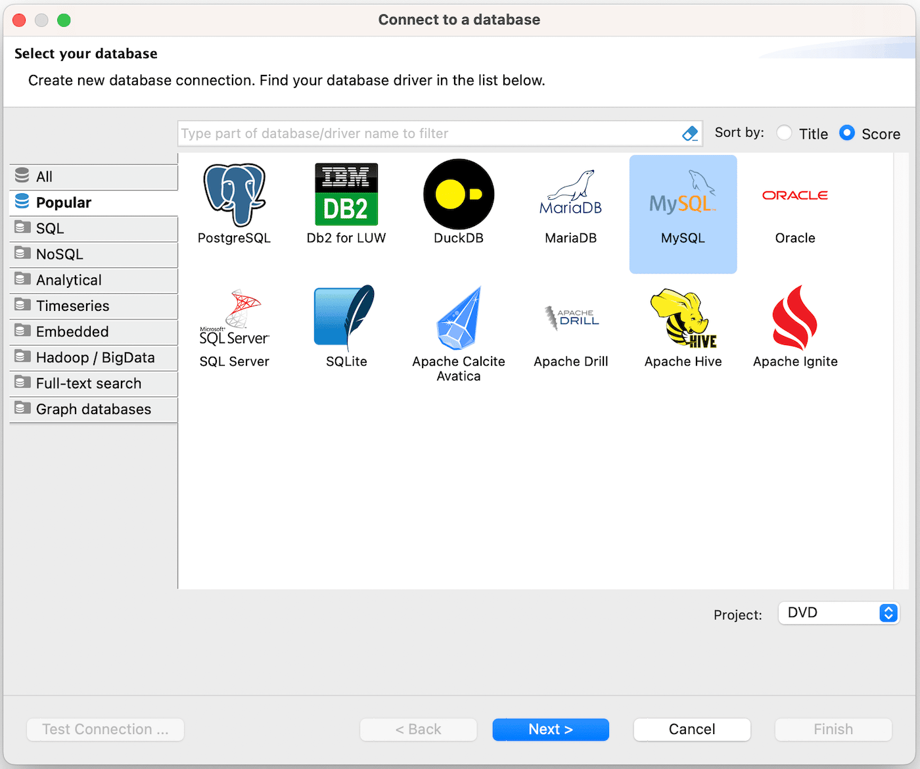Click the eraser icon to clear filter
The height and width of the screenshot is (769, 920).
(x=690, y=133)
